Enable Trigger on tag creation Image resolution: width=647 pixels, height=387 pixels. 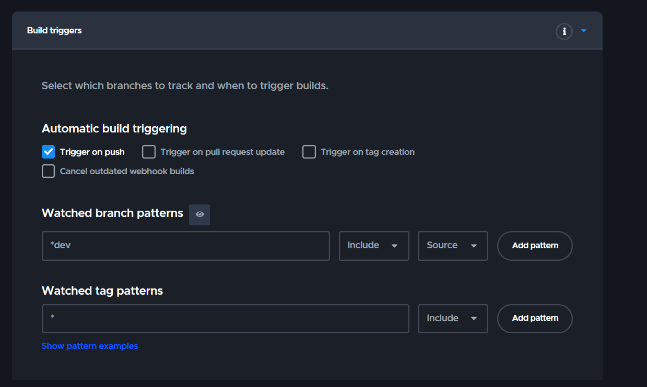pos(309,152)
